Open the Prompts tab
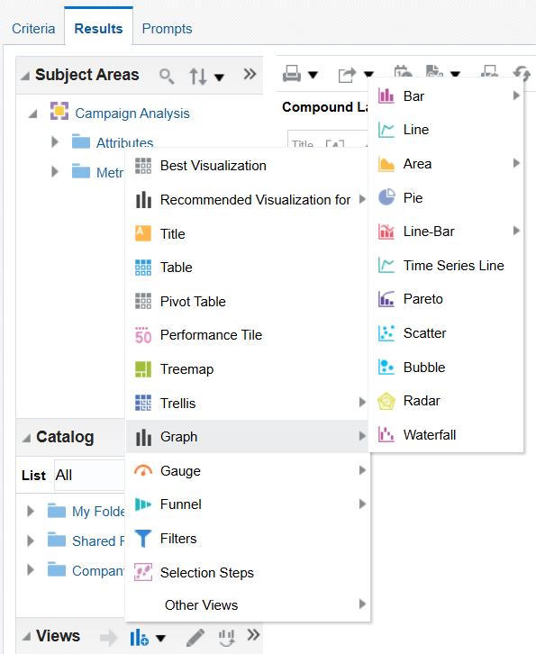 coord(167,28)
